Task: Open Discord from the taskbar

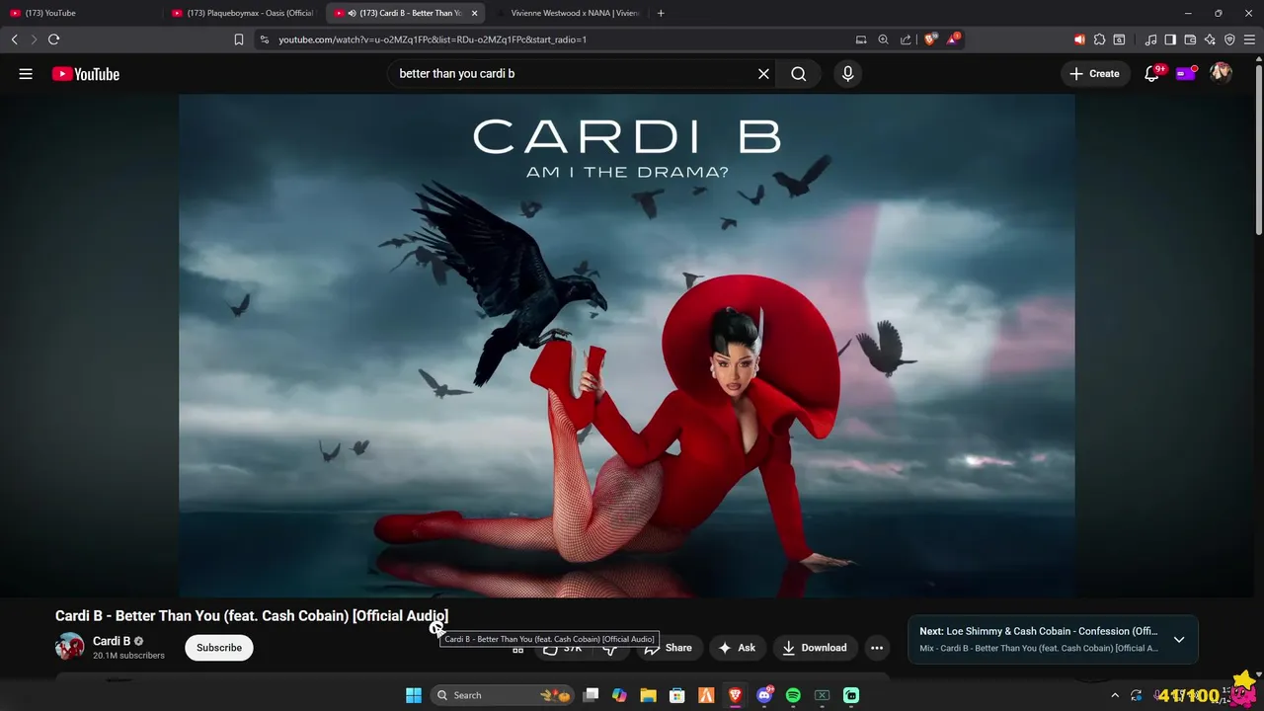Action: click(x=764, y=695)
